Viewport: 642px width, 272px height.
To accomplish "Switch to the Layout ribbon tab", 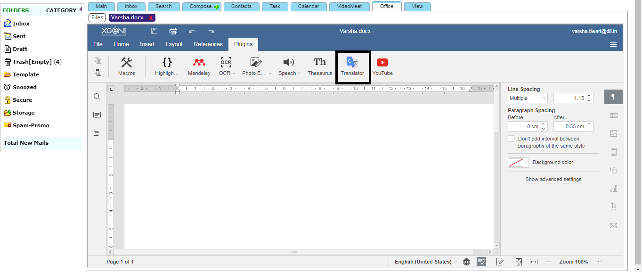I will (174, 44).
